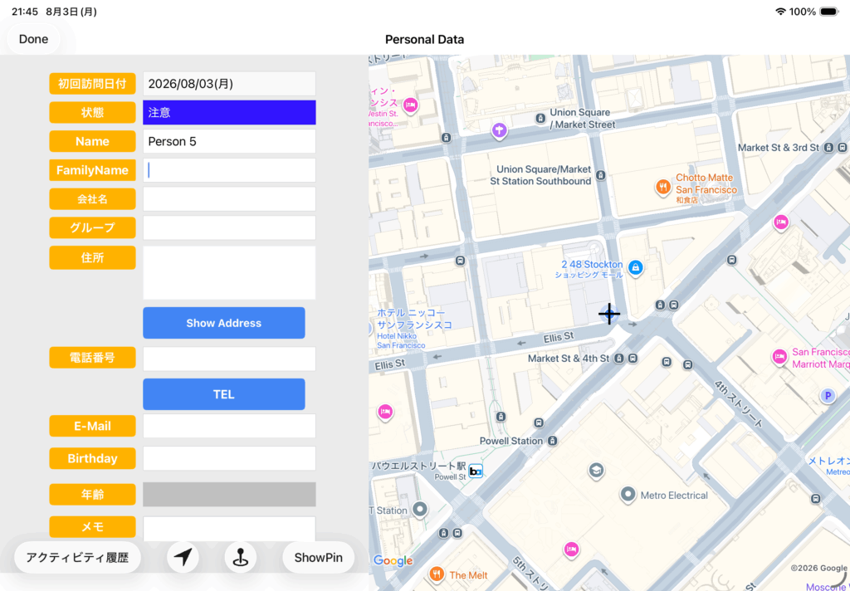Focus the FamilyName input field

point(229,170)
